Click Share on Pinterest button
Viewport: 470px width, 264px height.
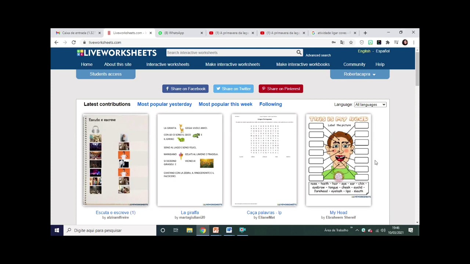(x=281, y=89)
